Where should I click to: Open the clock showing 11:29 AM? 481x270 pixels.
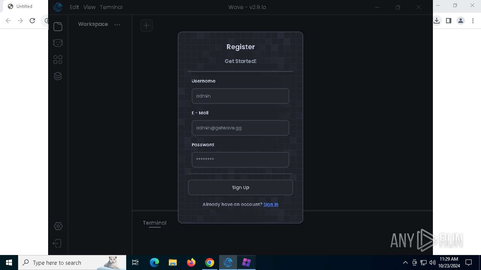click(449, 262)
